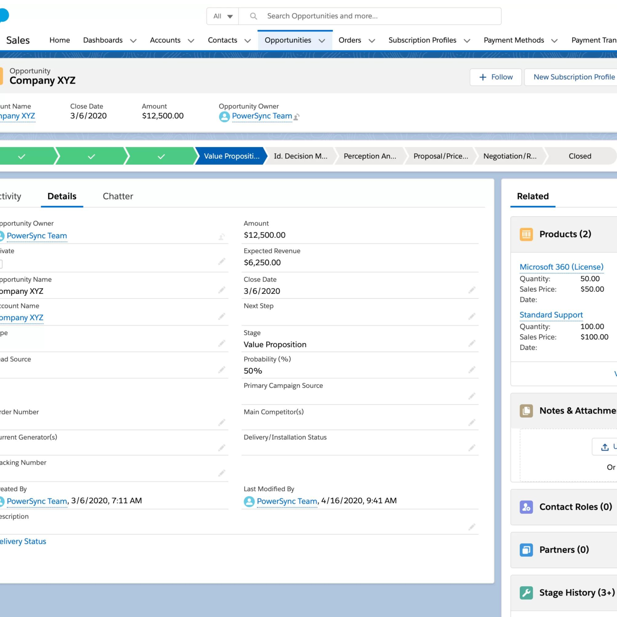
Task: Click edit pencil beside Stage field
Action: click(x=472, y=343)
